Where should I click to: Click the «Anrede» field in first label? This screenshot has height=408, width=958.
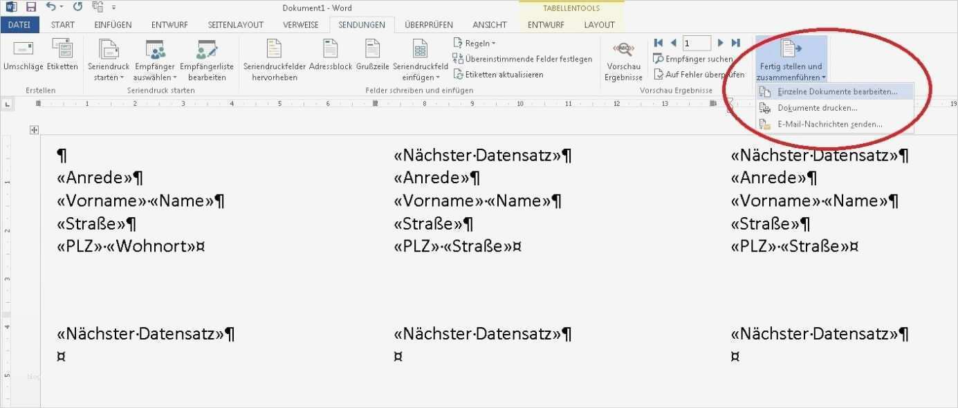click(x=94, y=178)
